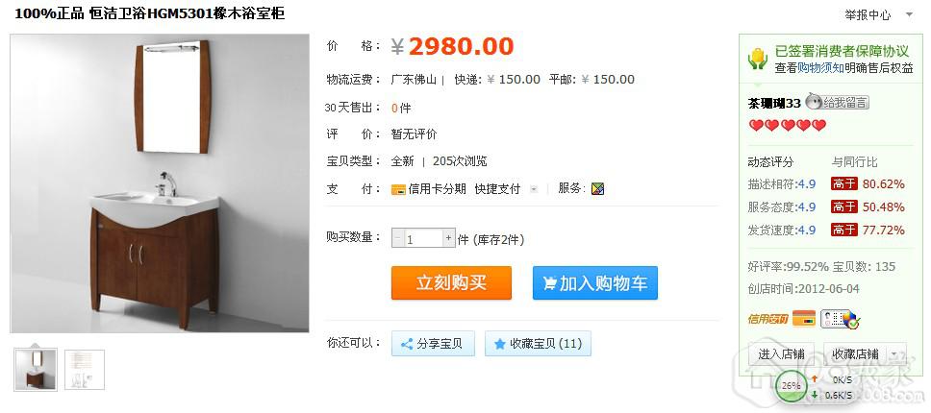Add item with 加入购物车 button
931x413 pixels.
(x=595, y=283)
